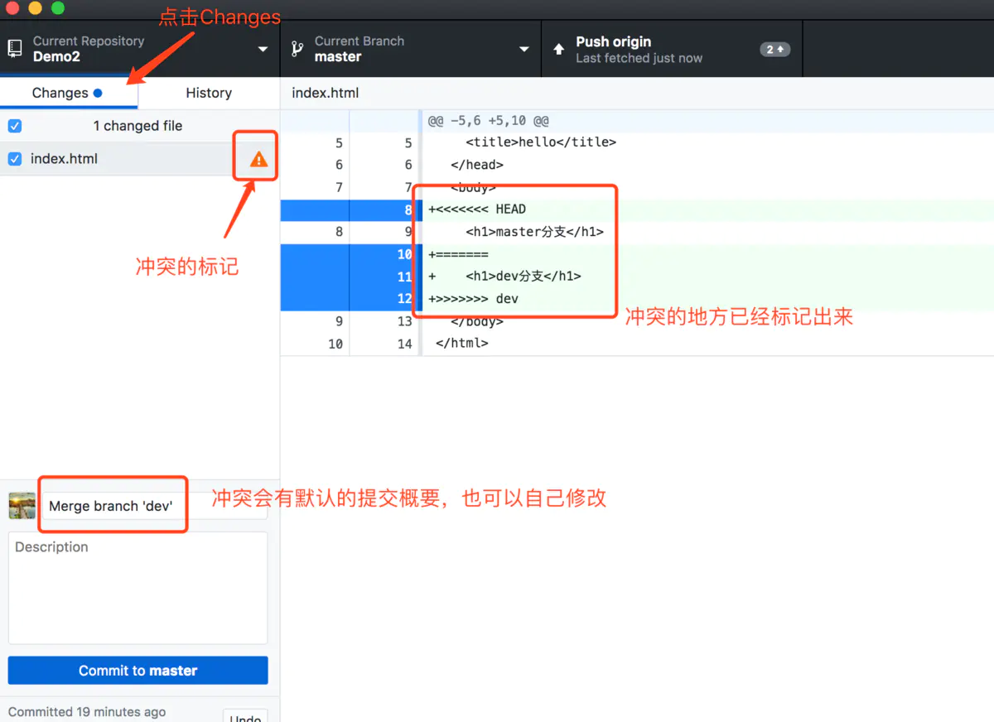This screenshot has width=994, height=722.
Task: Open the Current Branch dropdown
Action: click(x=524, y=49)
